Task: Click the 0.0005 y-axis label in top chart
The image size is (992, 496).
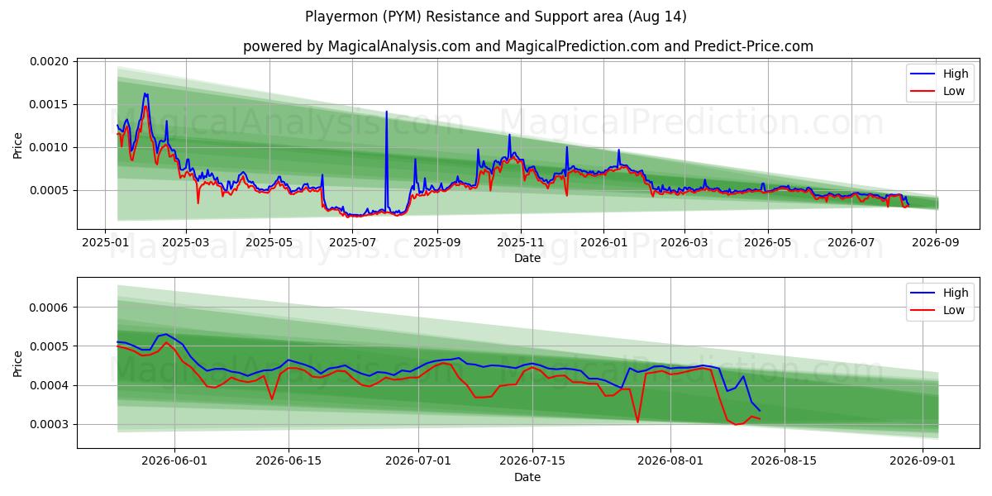Action: click(x=50, y=191)
